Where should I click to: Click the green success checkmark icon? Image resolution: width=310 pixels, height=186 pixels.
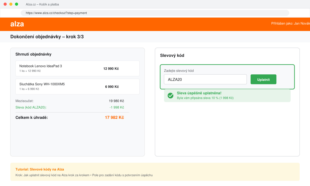pos(171,96)
